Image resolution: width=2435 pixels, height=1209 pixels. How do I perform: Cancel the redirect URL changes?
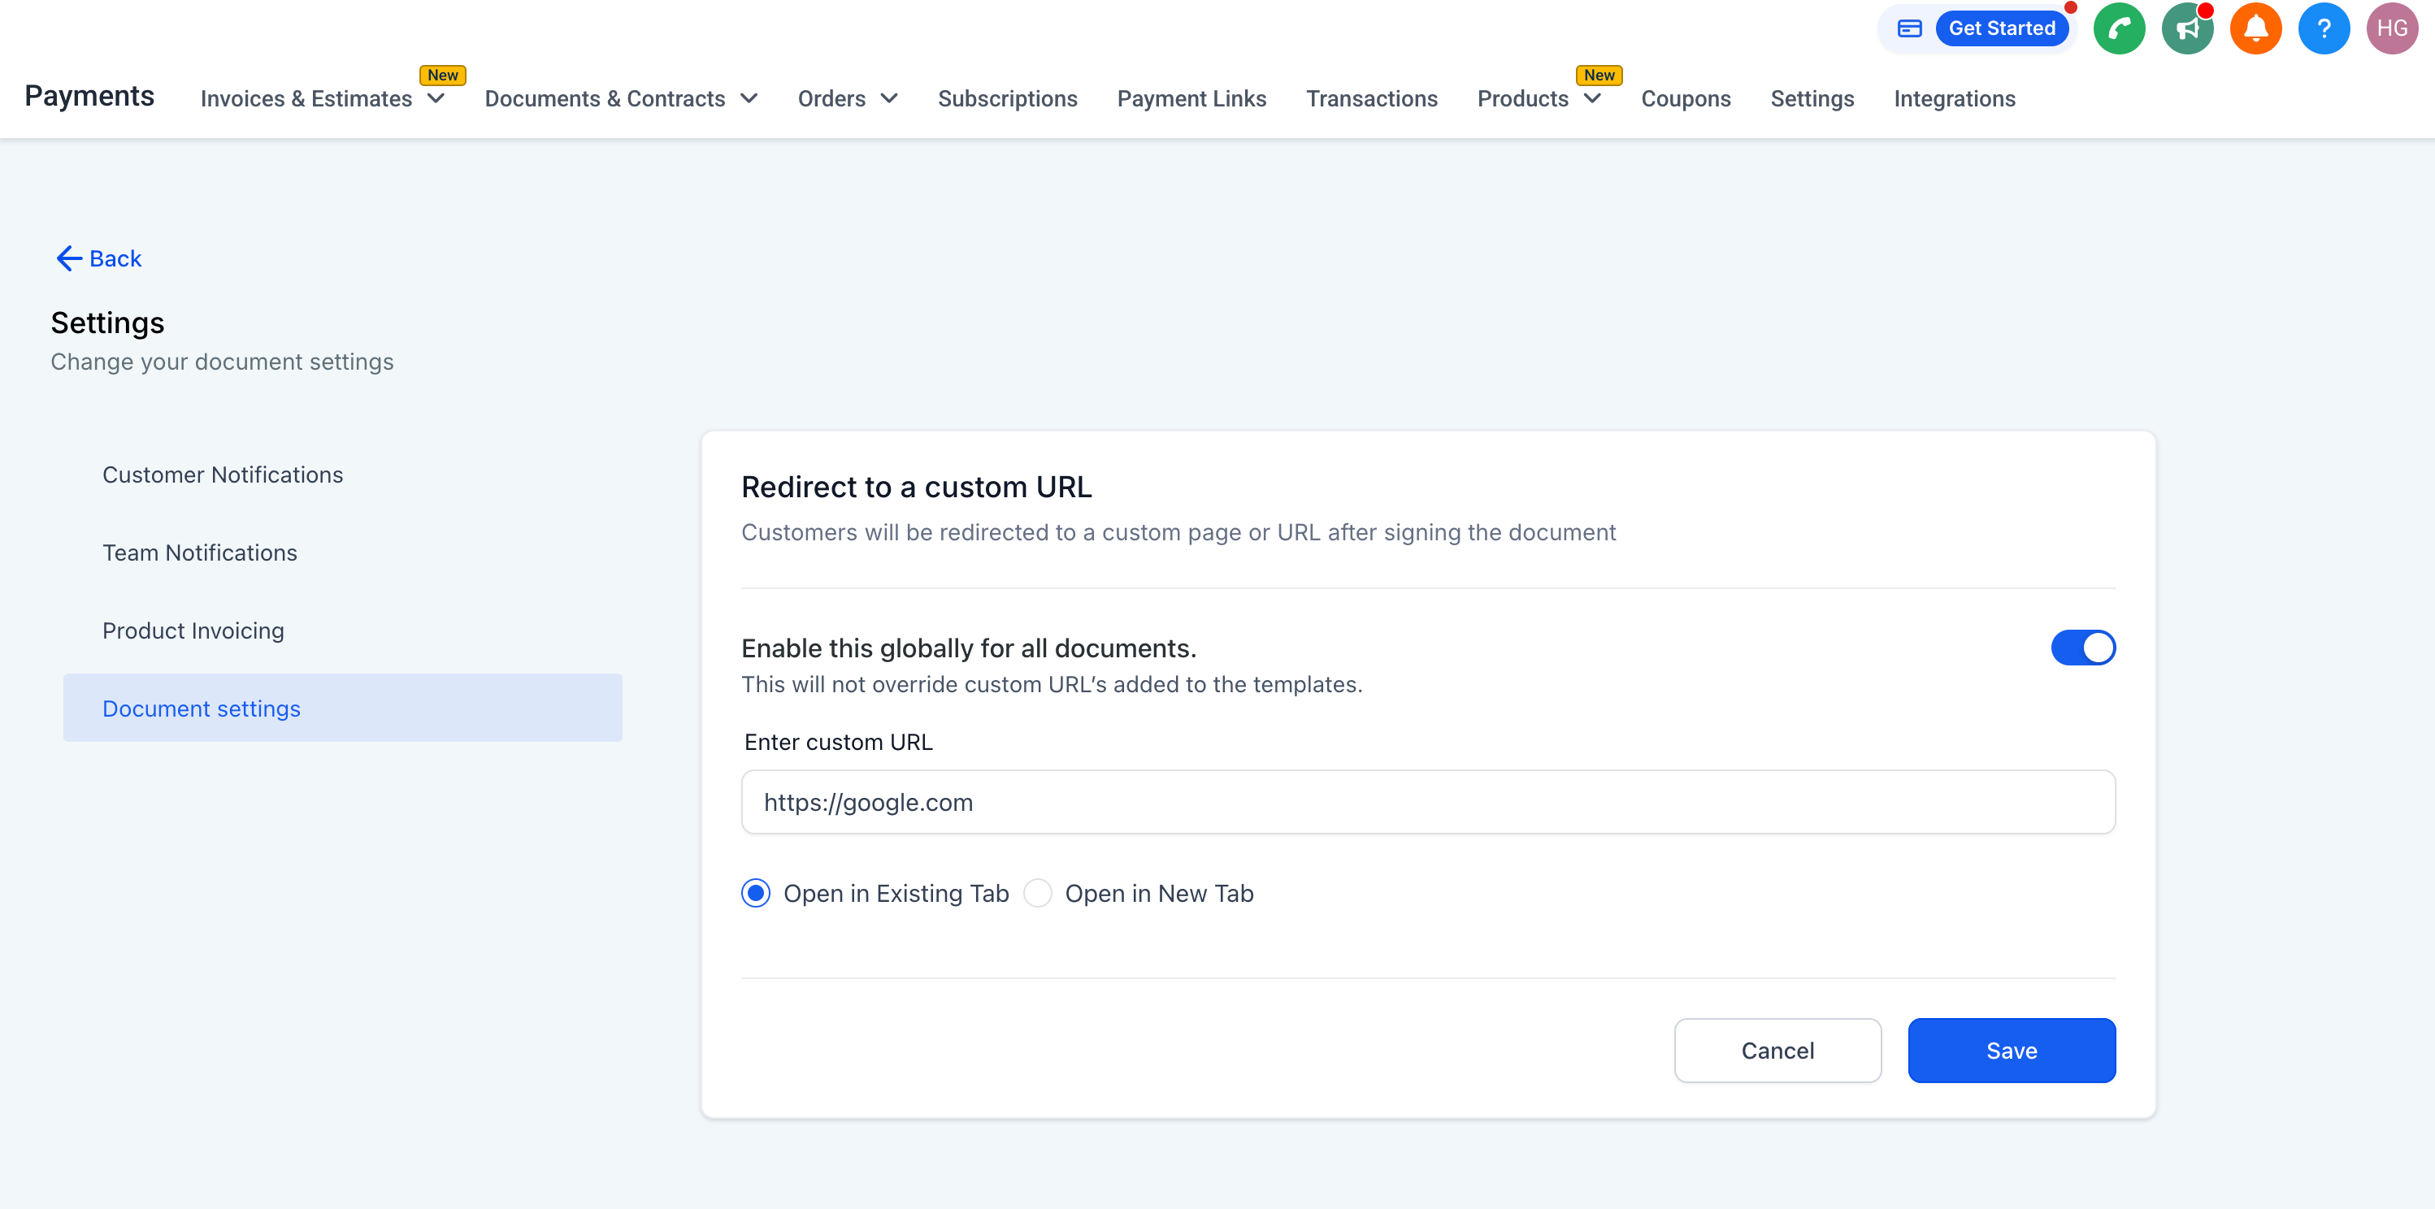click(x=1777, y=1051)
